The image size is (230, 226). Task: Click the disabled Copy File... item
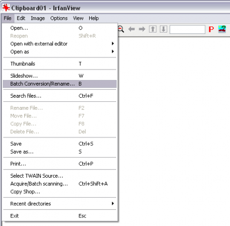(x=60, y=124)
